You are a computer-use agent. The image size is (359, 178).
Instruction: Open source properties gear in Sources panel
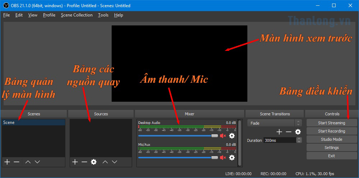click(94, 162)
